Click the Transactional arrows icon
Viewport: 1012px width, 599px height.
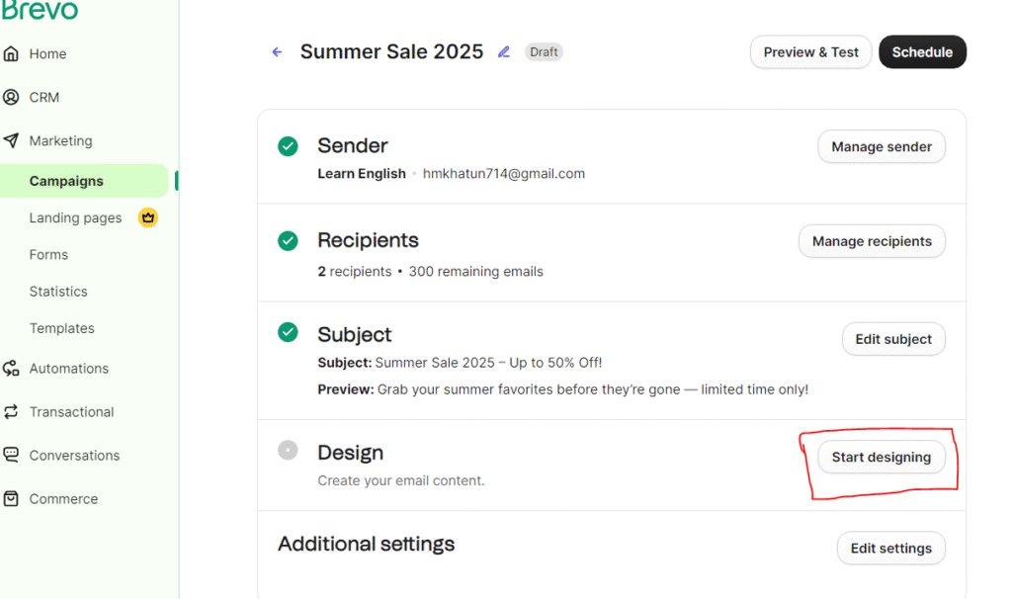coord(11,412)
